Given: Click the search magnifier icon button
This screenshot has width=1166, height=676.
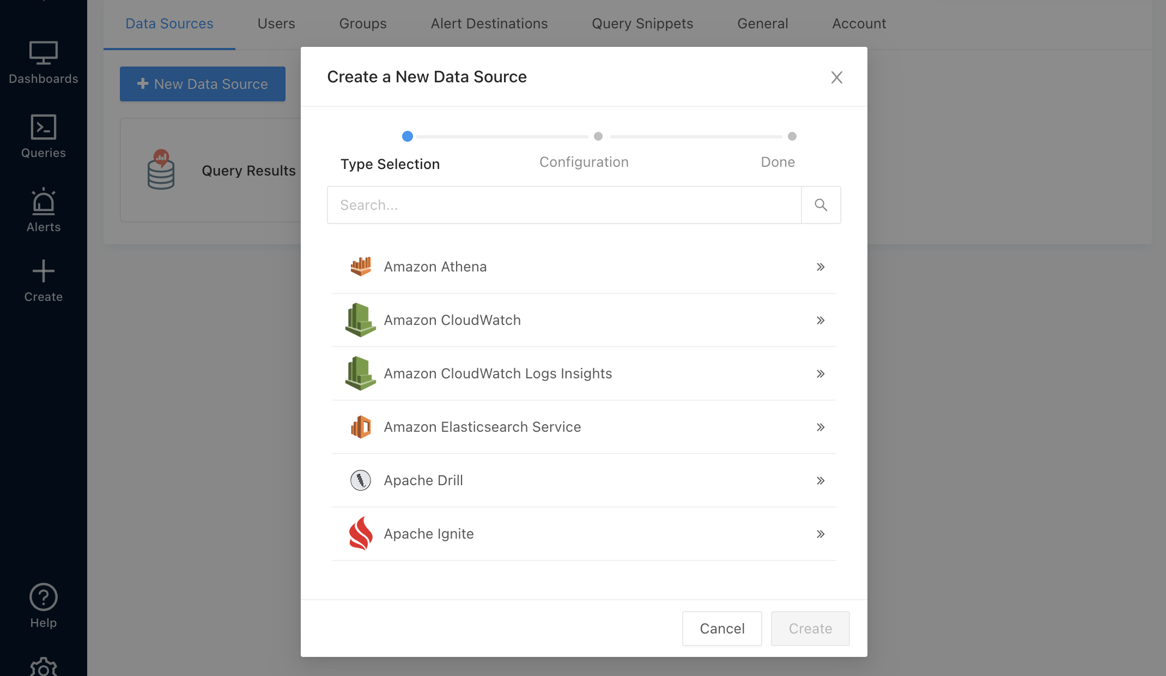Looking at the screenshot, I should coord(821,205).
